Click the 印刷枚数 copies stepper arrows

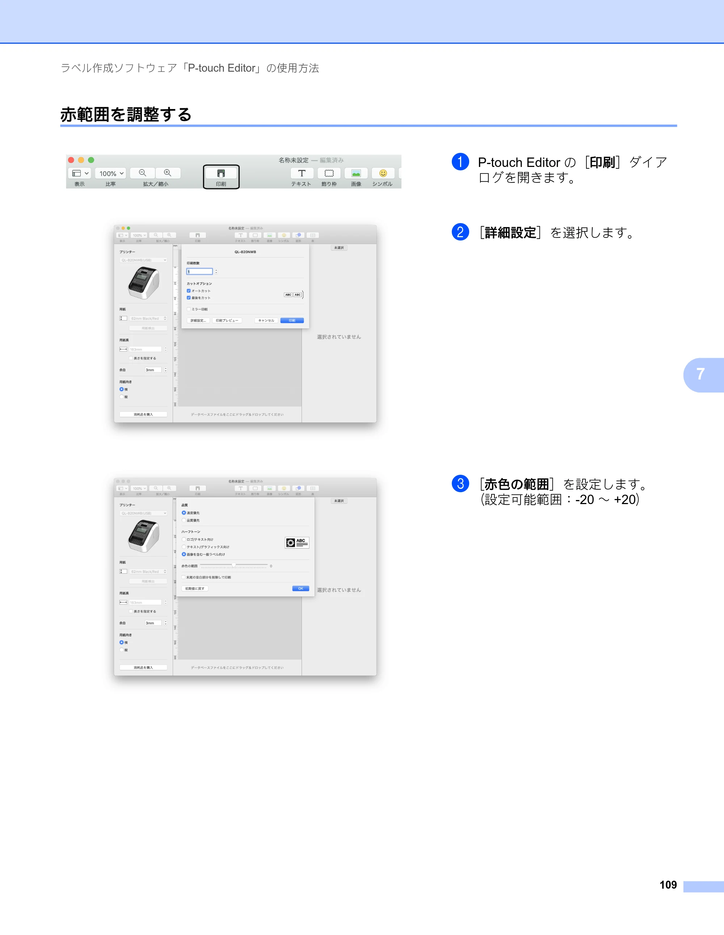pyautogui.click(x=216, y=272)
